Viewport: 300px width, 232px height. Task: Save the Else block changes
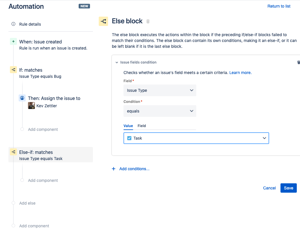pos(288,188)
